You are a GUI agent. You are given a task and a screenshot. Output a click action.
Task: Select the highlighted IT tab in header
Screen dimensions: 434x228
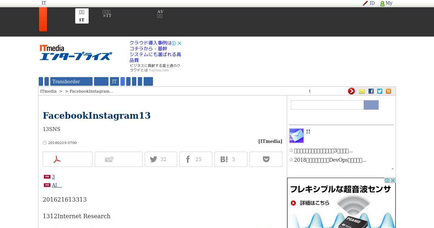click(x=82, y=16)
